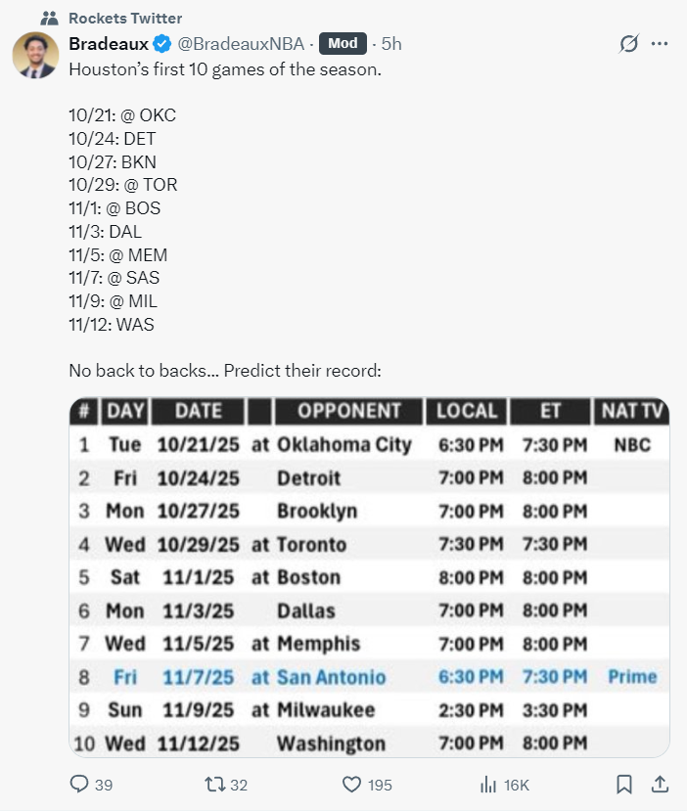Click the blue verified badge
Image resolution: width=687 pixels, height=812 pixels.
tap(161, 44)
